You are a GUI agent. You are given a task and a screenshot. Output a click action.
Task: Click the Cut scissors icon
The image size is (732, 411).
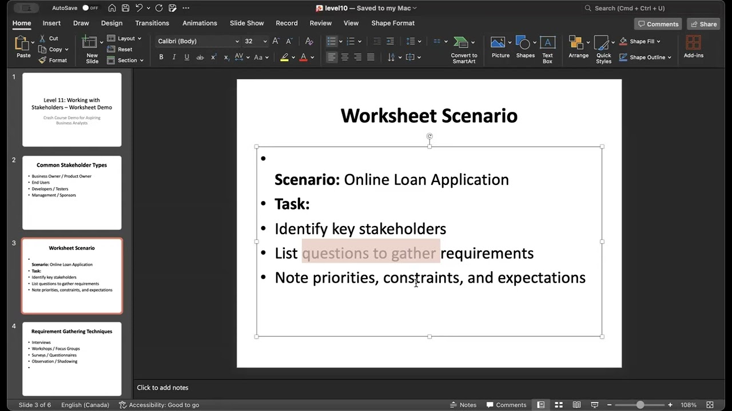[42, 38]
